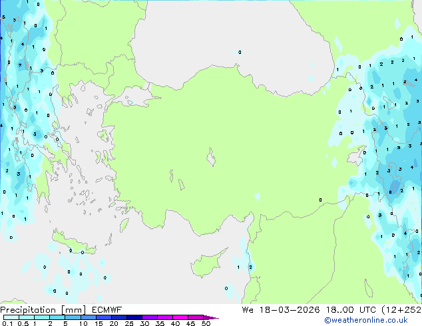Click the 35–40 mm legend swatch
Image resolution: width=422 pixels, height=326 pixels.
coord(164,317)
